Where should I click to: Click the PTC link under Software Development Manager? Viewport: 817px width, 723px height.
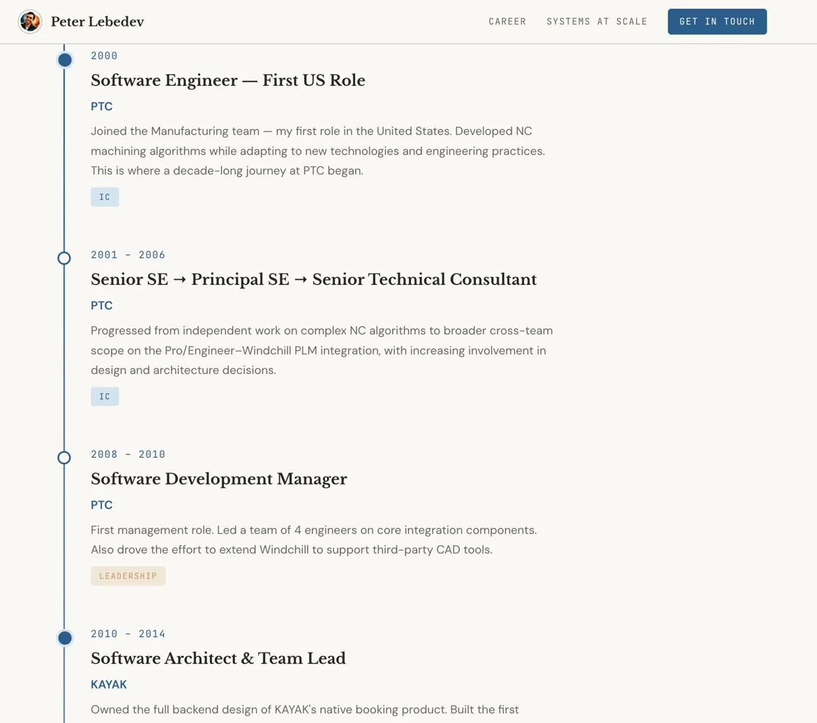(x=101, y=505)
